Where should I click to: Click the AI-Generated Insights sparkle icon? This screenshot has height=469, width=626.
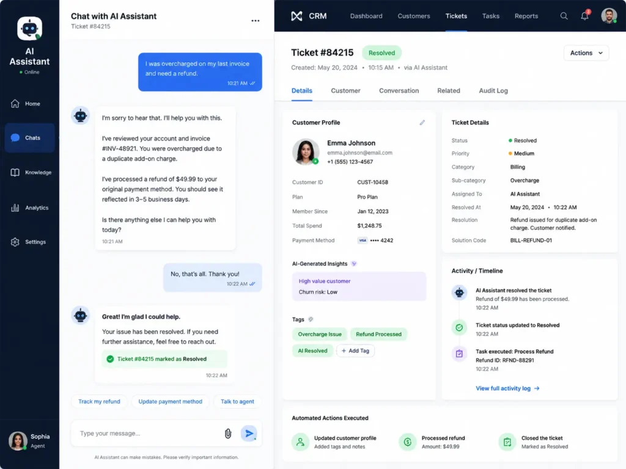click(x=354, y=264)
